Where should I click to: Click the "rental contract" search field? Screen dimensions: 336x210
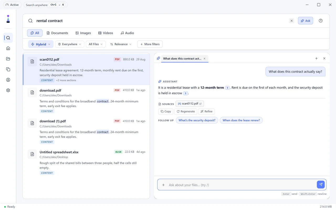tap(161, 21)
